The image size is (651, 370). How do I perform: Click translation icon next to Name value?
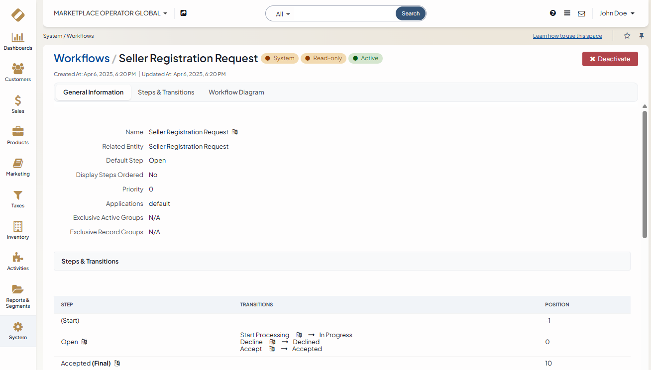pos(235,132)
